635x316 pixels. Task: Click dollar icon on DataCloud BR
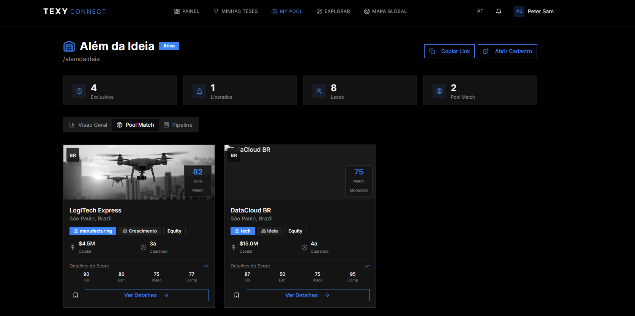(234, 247)
